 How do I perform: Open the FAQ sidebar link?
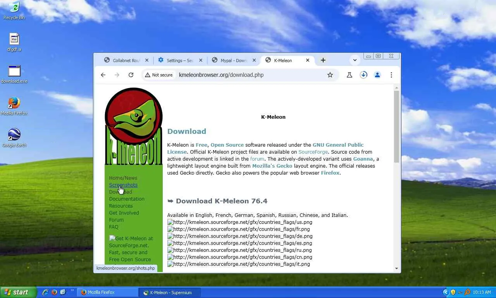coord(114,227)
